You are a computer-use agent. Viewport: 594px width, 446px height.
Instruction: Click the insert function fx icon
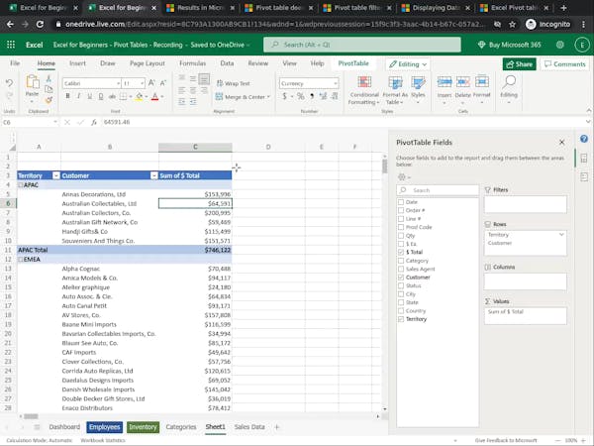coord(94,122)
